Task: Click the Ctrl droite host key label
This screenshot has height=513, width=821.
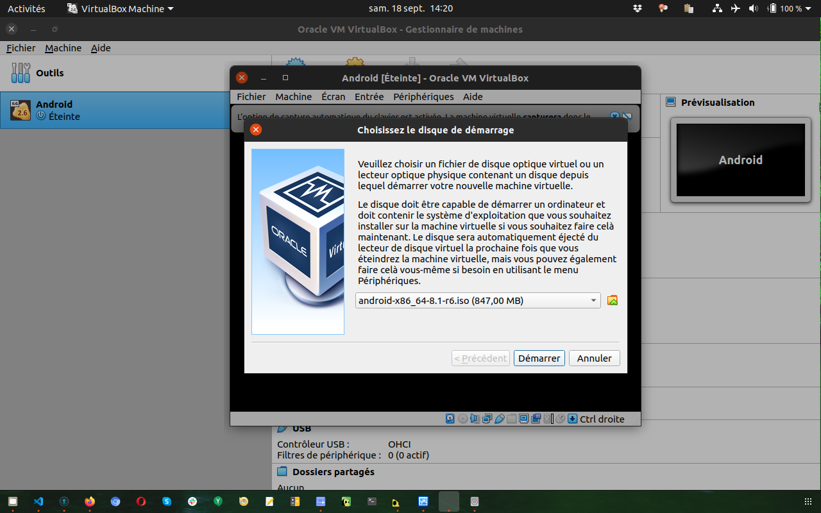Action: pos(602,419)
